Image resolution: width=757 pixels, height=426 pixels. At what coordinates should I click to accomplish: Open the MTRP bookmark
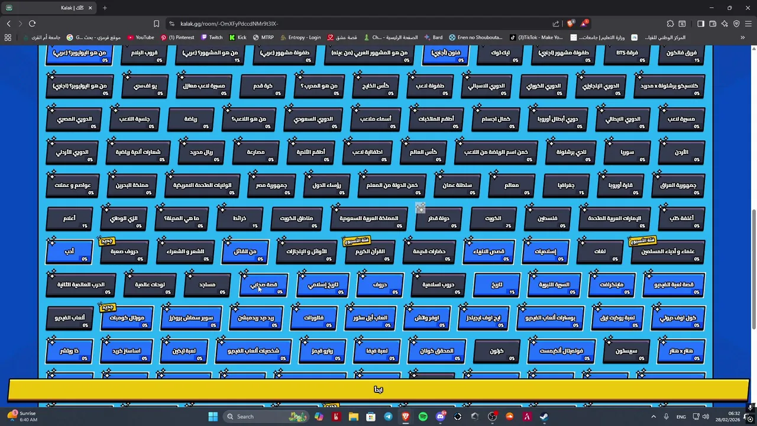[263, 37]
